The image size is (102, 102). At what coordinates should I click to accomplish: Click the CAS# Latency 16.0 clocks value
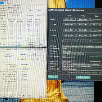[x=24, y=69]
